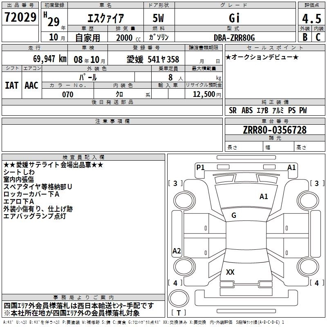The width and height of the screenshot is (327, 327).
Task: Click the 愛媛サテライト会場出品車 line
Action: (x=54, y=165)
